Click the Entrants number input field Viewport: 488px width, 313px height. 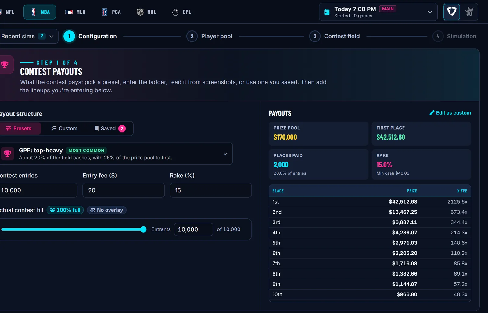(x=194, y=229)
